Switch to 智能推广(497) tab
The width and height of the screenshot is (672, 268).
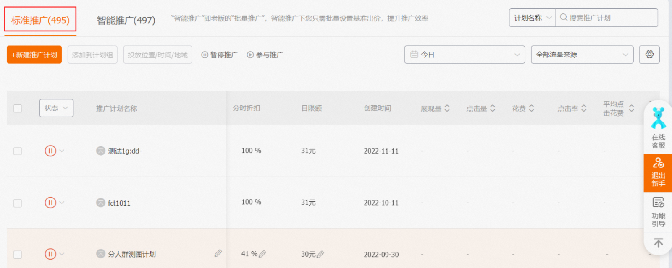tap(126, 20)
